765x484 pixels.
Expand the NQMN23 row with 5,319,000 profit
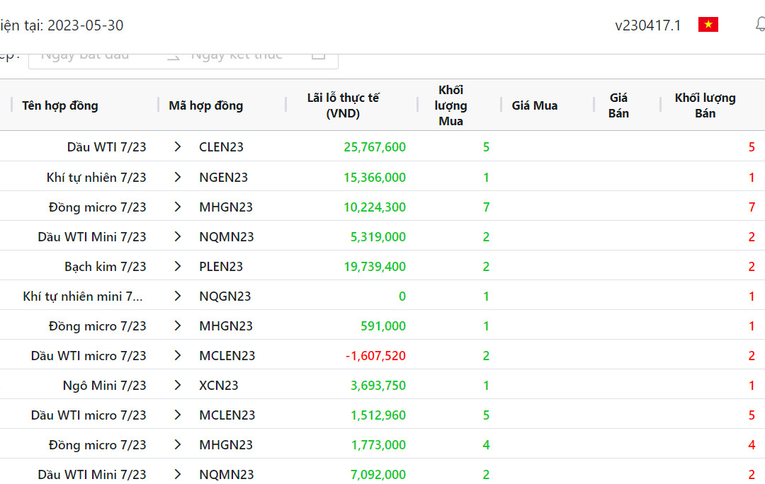[178, 236]
